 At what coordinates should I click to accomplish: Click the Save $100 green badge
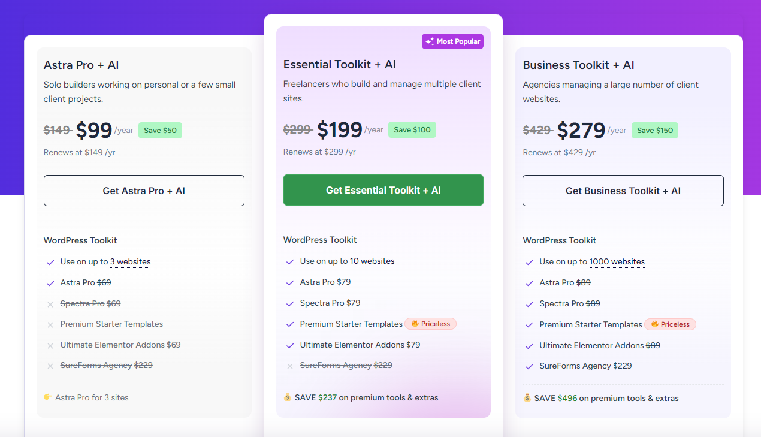coord(412,130)
